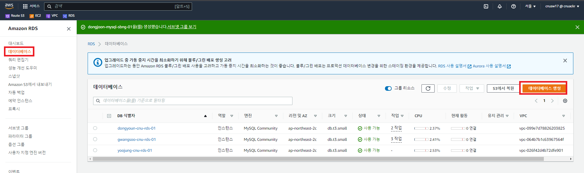Open 대시보드 in sidebar

(16, 43)
